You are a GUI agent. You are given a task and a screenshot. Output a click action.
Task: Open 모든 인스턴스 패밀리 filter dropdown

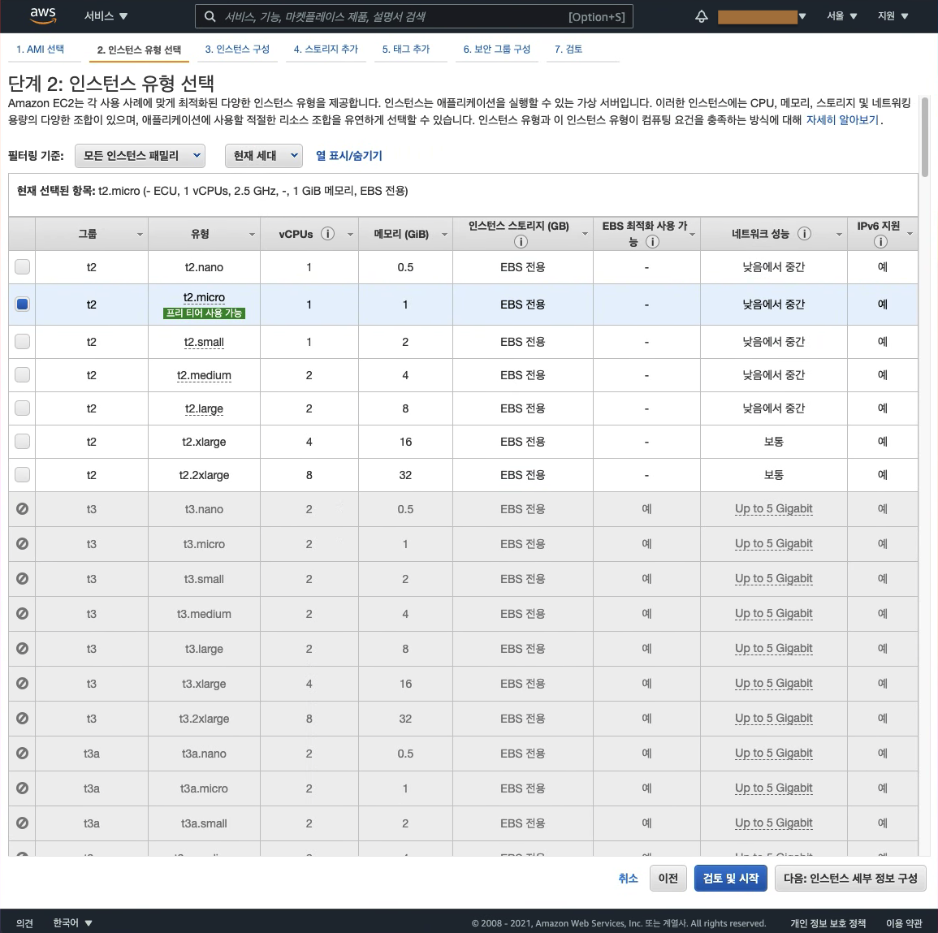coord(140,156)
